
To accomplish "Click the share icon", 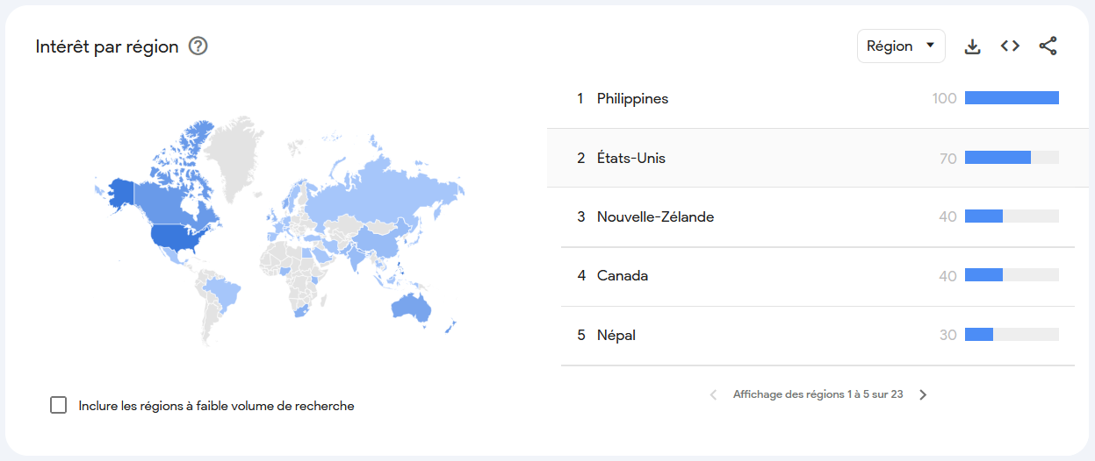I will coord(1048,46).
